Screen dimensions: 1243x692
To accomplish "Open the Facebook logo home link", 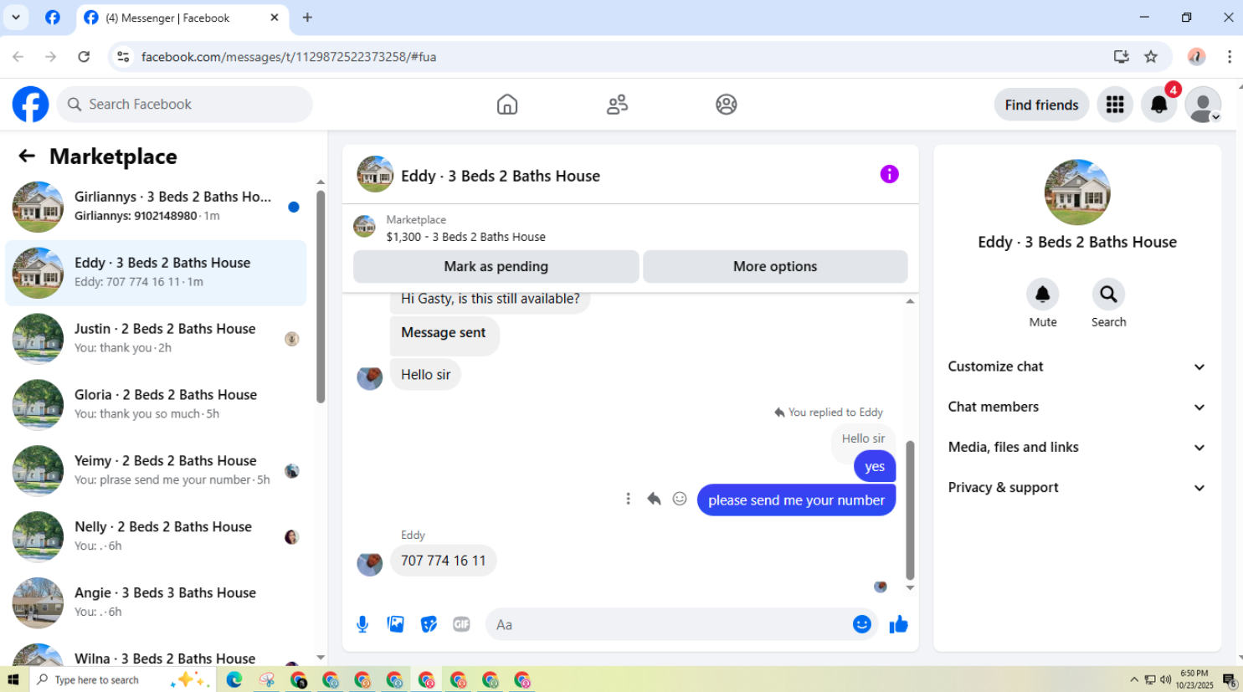I will pos(30,105).
